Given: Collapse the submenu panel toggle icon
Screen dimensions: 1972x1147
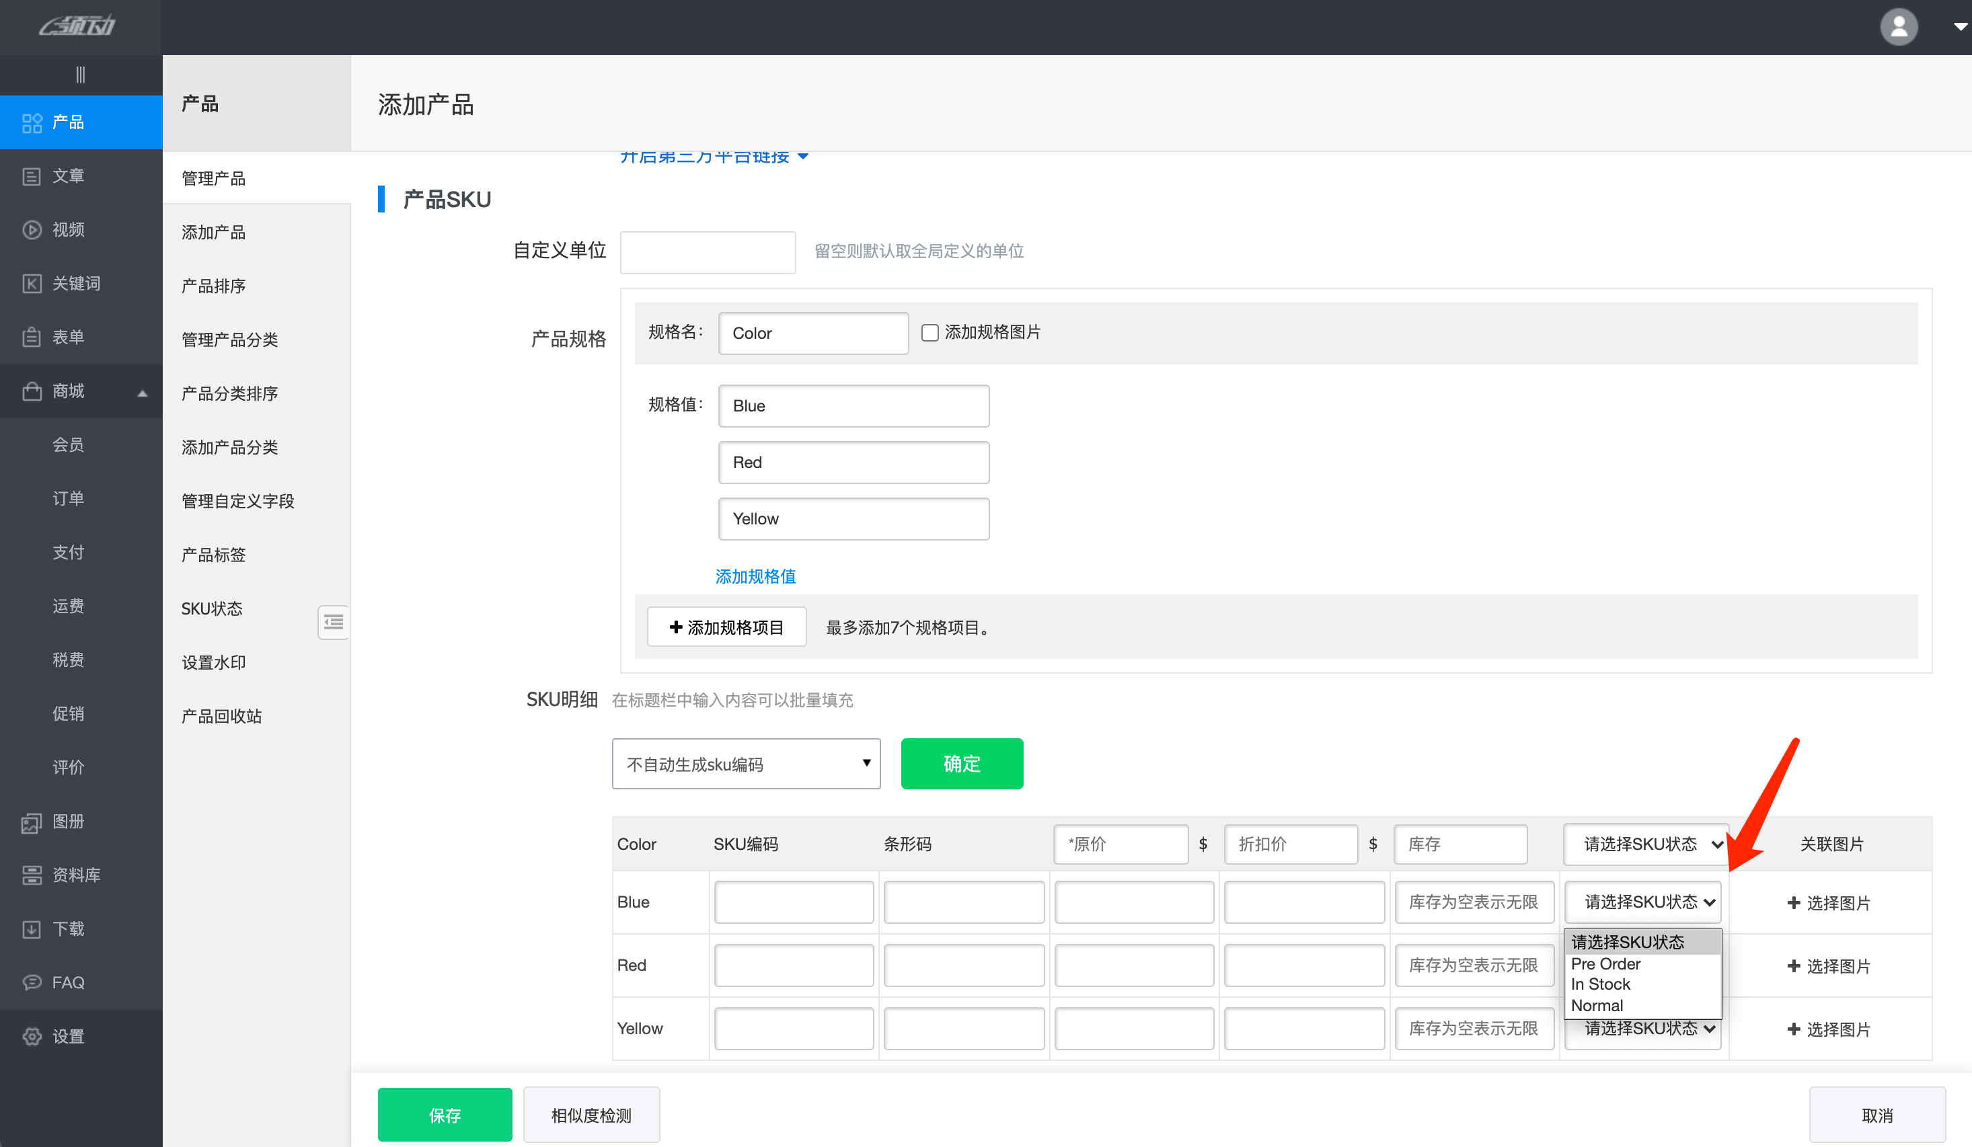Looking at the screenshot, I should click(x=334, y=622).
